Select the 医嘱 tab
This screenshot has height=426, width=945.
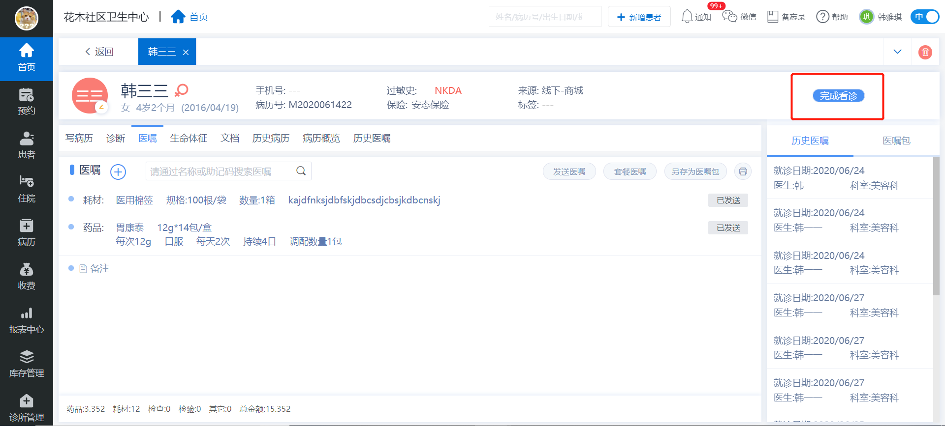148,138
